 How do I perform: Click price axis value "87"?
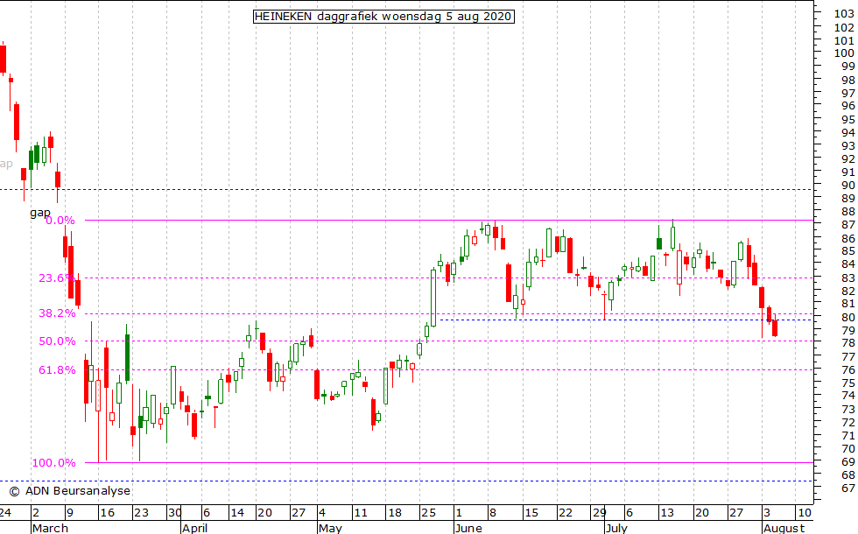[x=847, y=225]
